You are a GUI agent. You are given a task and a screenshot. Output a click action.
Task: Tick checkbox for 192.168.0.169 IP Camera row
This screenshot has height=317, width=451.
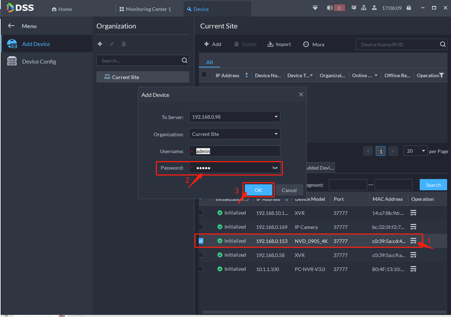pos(201,227)
